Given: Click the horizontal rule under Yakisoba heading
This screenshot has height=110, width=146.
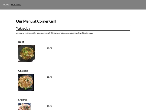Looking at the screenshot, I should [x=73, y=30].
